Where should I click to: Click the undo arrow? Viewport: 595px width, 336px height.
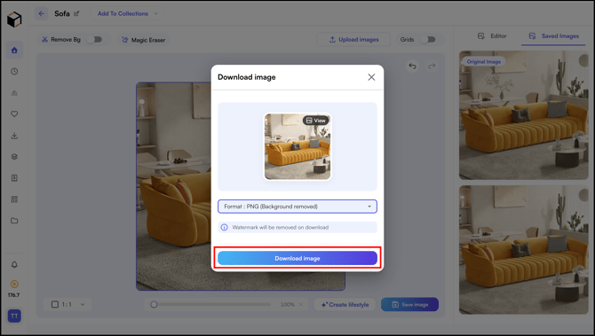(x=412, y=66)
